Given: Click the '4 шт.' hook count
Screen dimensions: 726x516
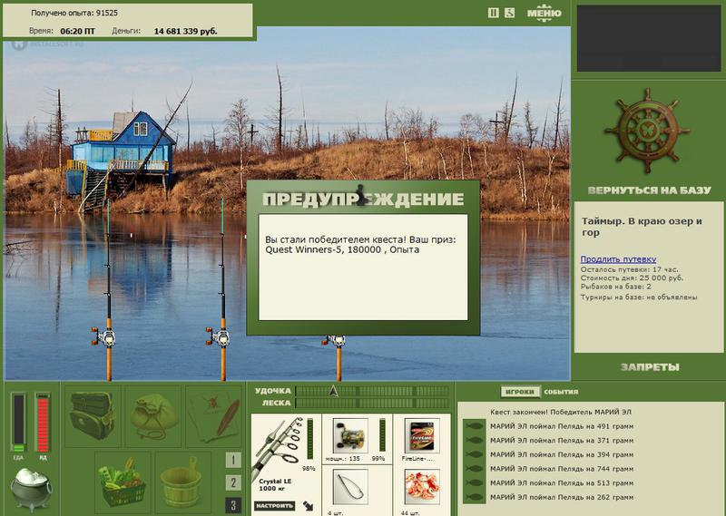Looking at the screenshot, I should [335, 512].
